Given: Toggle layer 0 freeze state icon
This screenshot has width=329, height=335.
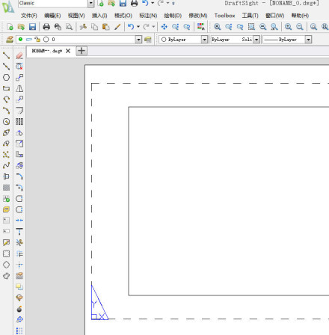Looking at the screenshot, I should [29, 40].
